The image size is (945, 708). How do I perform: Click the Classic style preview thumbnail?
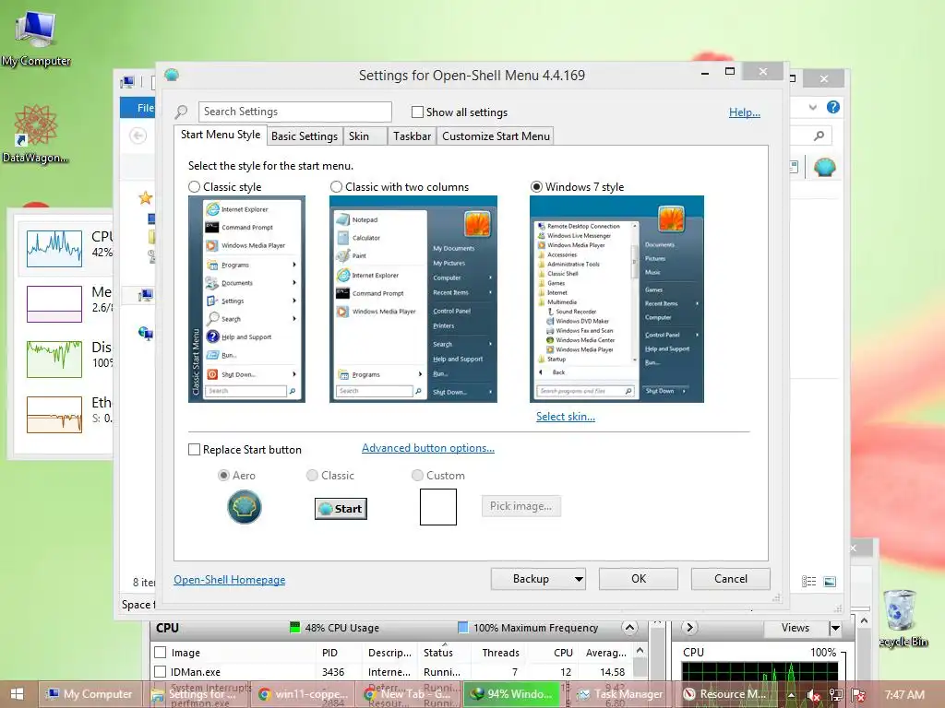[x=246, y=300]
